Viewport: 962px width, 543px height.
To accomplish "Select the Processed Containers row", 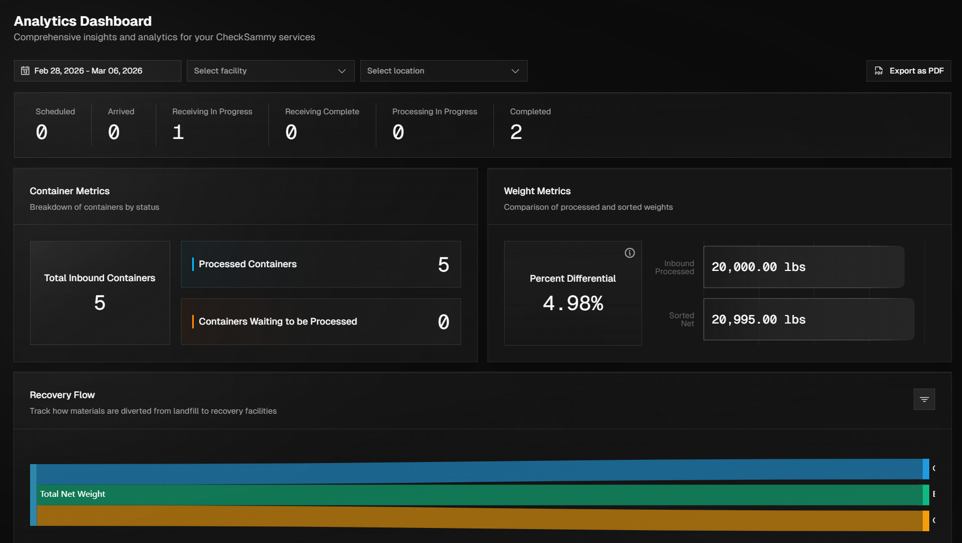I will point(320,264).
